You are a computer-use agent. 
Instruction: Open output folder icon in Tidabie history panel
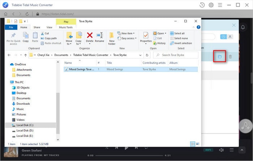pyautogui.click(x=219, y=56)
